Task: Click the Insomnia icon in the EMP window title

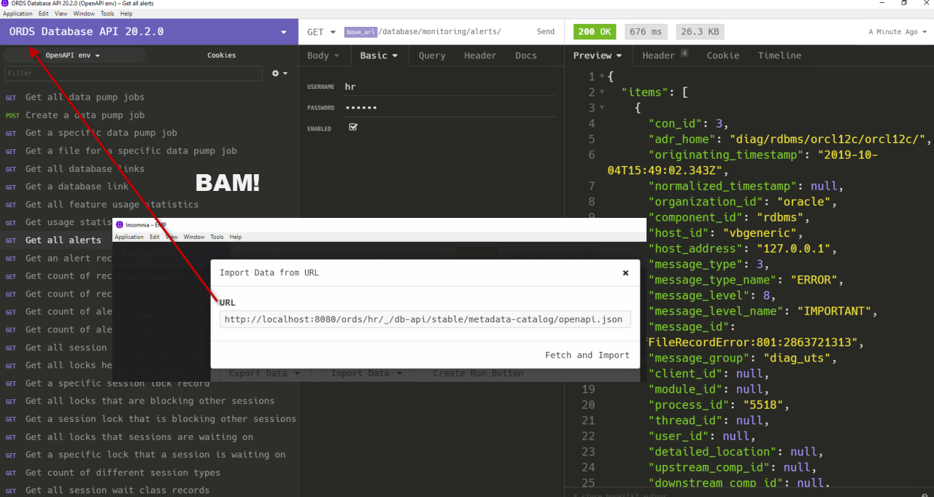Action: click(x=119, y=225)
